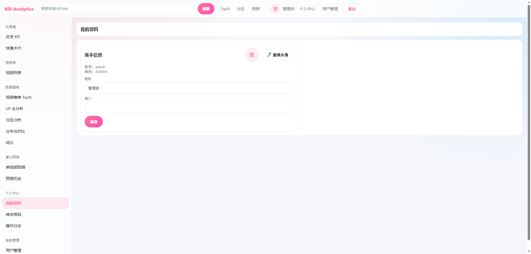
Task: Open 用户管理 in the top navigation
Action: point(330,9)
